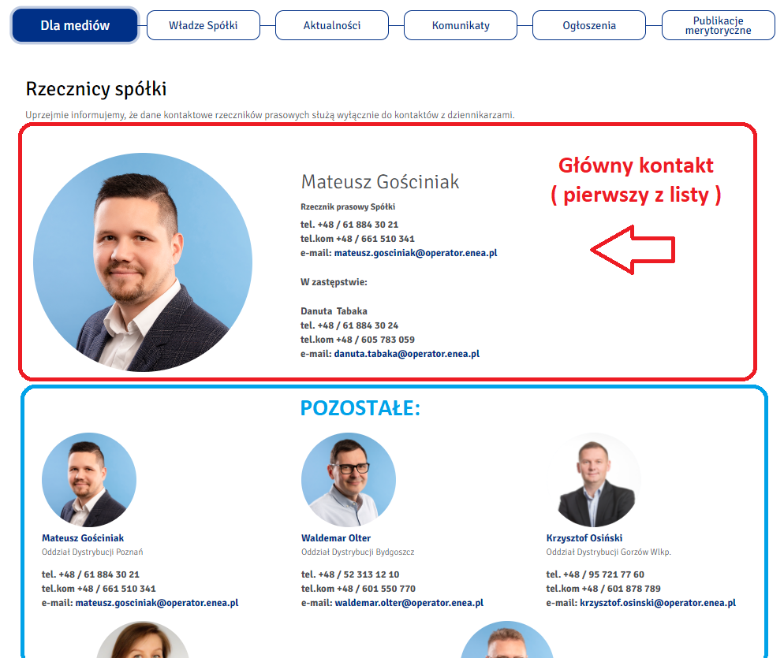Screen dimensions: 784x658
Task: Click krzysztof.osinski@operator.enea.pl email link
Action: click(658, 603)
